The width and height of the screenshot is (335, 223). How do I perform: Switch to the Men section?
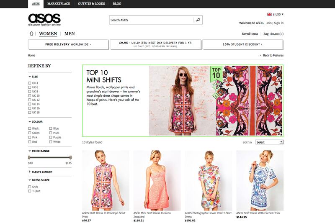tap(70, 34)
